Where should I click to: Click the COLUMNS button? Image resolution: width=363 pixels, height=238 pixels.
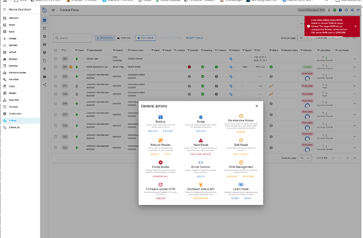coord(146,38)
